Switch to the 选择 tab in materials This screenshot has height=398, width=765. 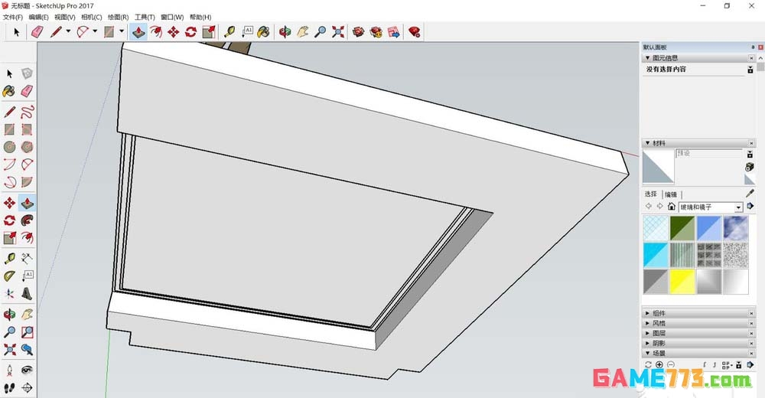point(651,194)
